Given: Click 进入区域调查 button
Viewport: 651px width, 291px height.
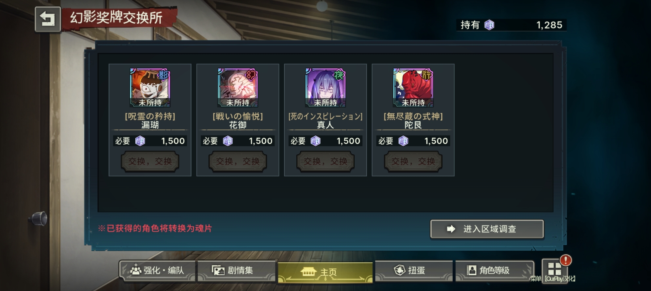Looking at the screenshot, I should (x=487, y=229).
